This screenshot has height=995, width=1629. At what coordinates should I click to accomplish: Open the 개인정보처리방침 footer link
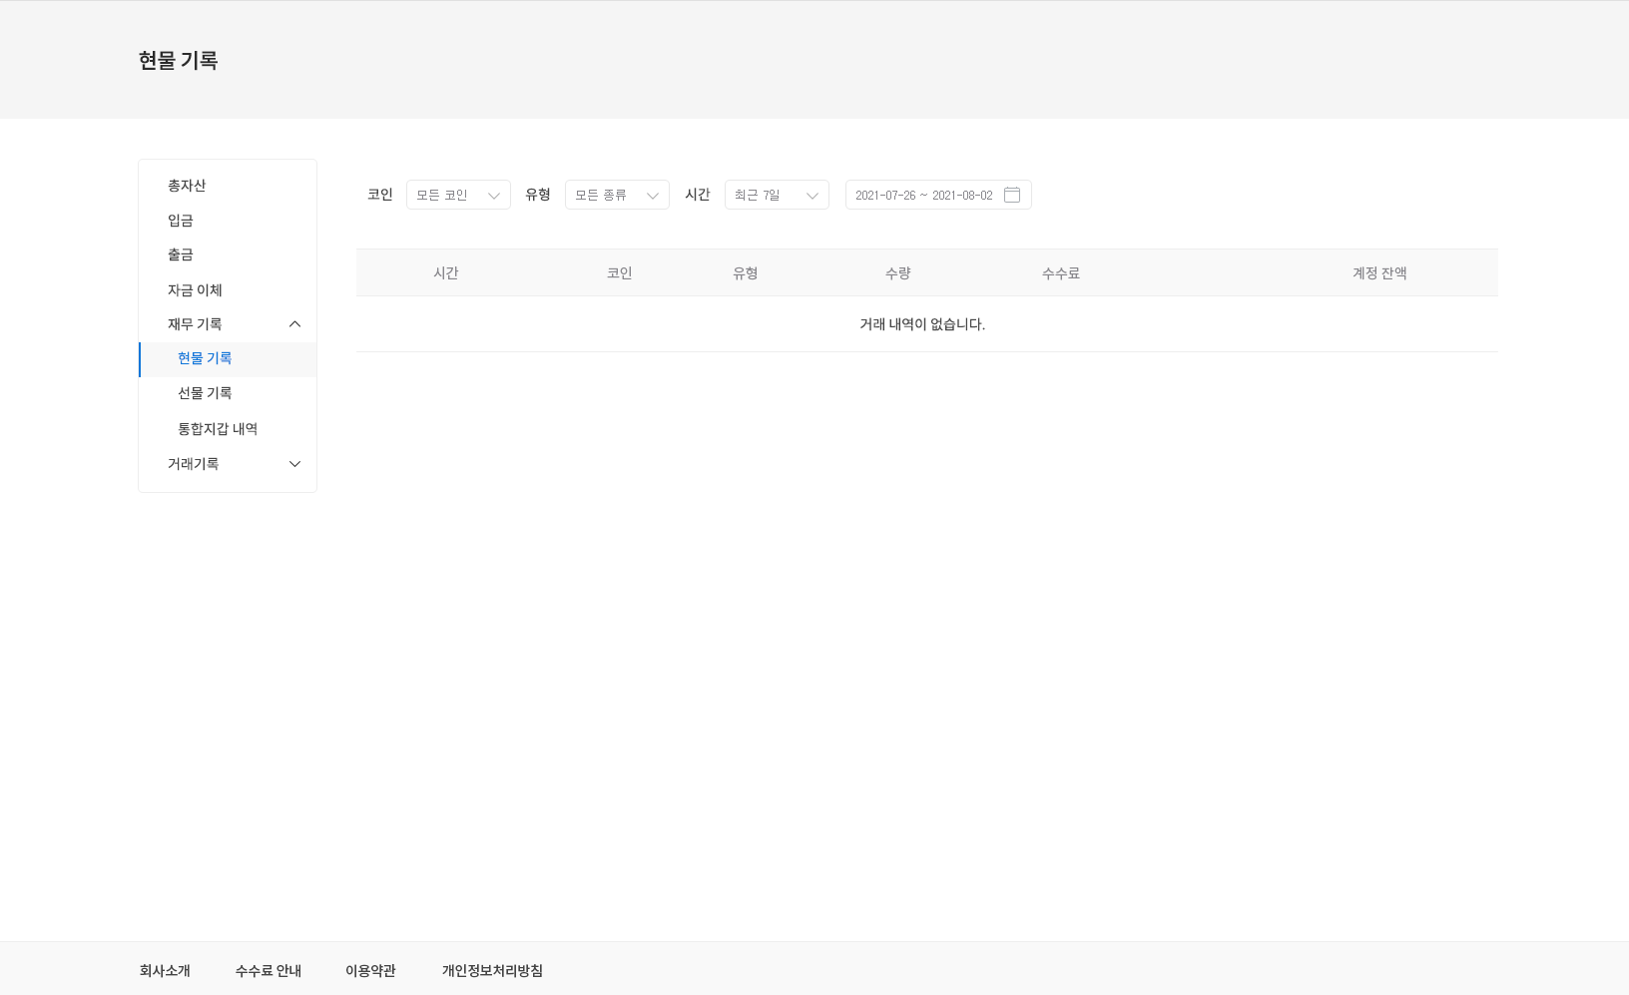coord(492,969)
